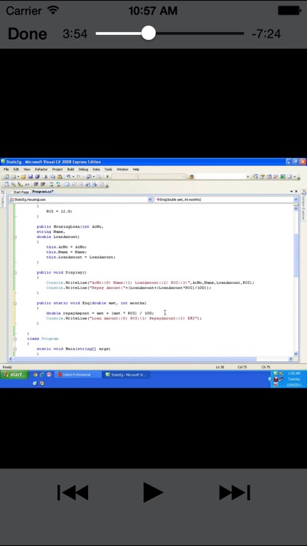Click the 'double repayAmount' code line

coord(100,313)
